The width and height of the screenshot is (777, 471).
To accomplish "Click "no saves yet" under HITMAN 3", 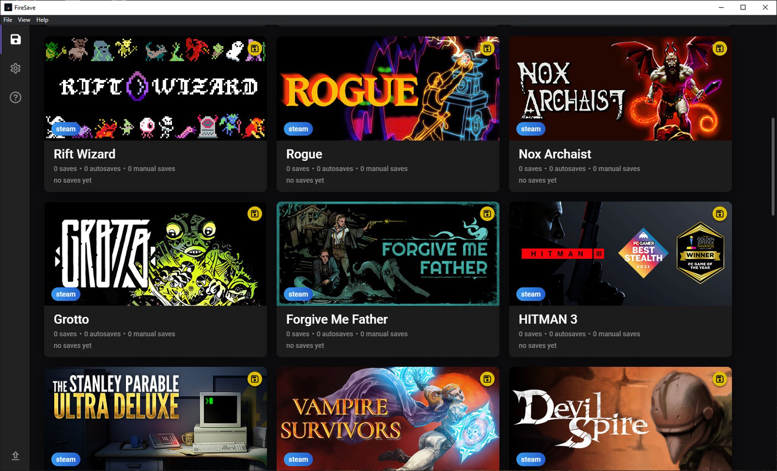I will [x=537, y=346].
